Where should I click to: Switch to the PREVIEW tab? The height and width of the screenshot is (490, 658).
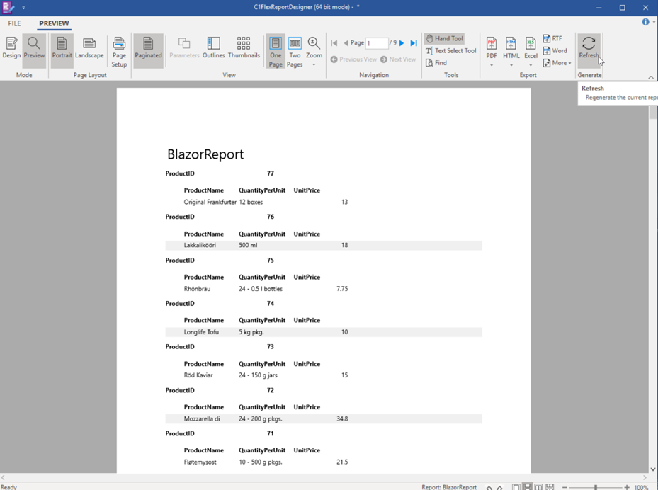click(x=54, y=23)
